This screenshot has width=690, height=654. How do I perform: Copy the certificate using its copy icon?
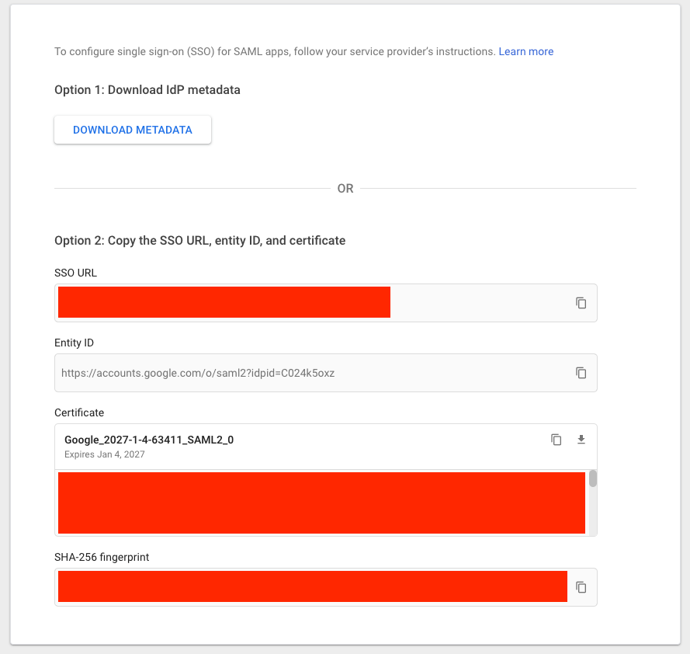(x=557, y=440)
